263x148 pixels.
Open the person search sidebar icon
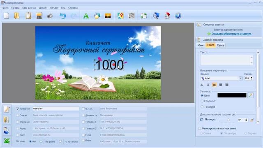7,130
